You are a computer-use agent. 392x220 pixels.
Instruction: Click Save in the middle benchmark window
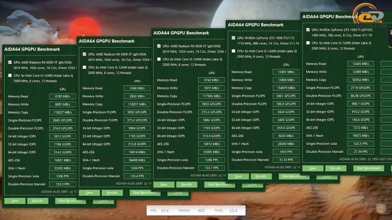click(x=164, y=185)
